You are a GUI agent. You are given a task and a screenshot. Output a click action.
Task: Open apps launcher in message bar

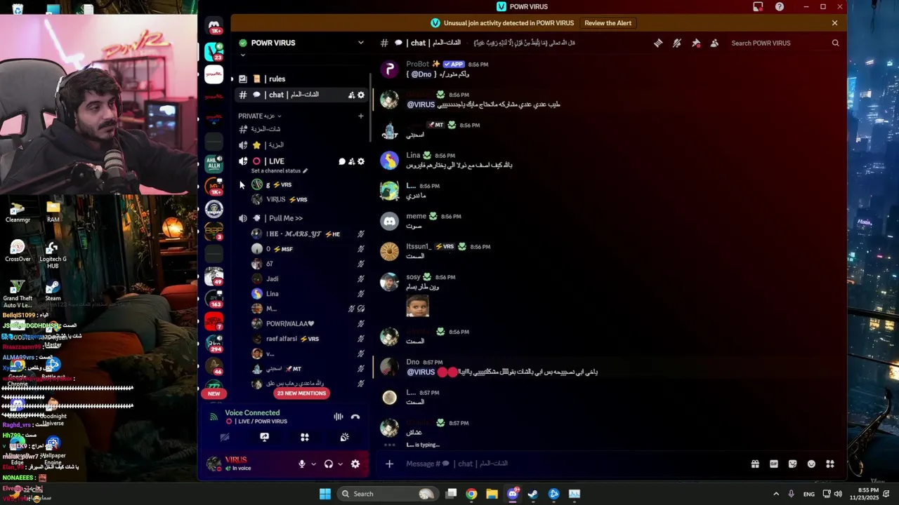[830, 464]
